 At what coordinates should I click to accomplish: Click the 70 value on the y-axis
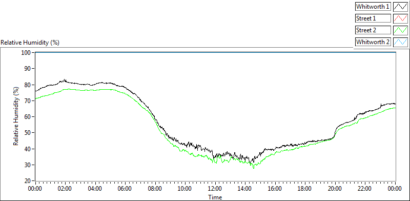tap(28, 101)
